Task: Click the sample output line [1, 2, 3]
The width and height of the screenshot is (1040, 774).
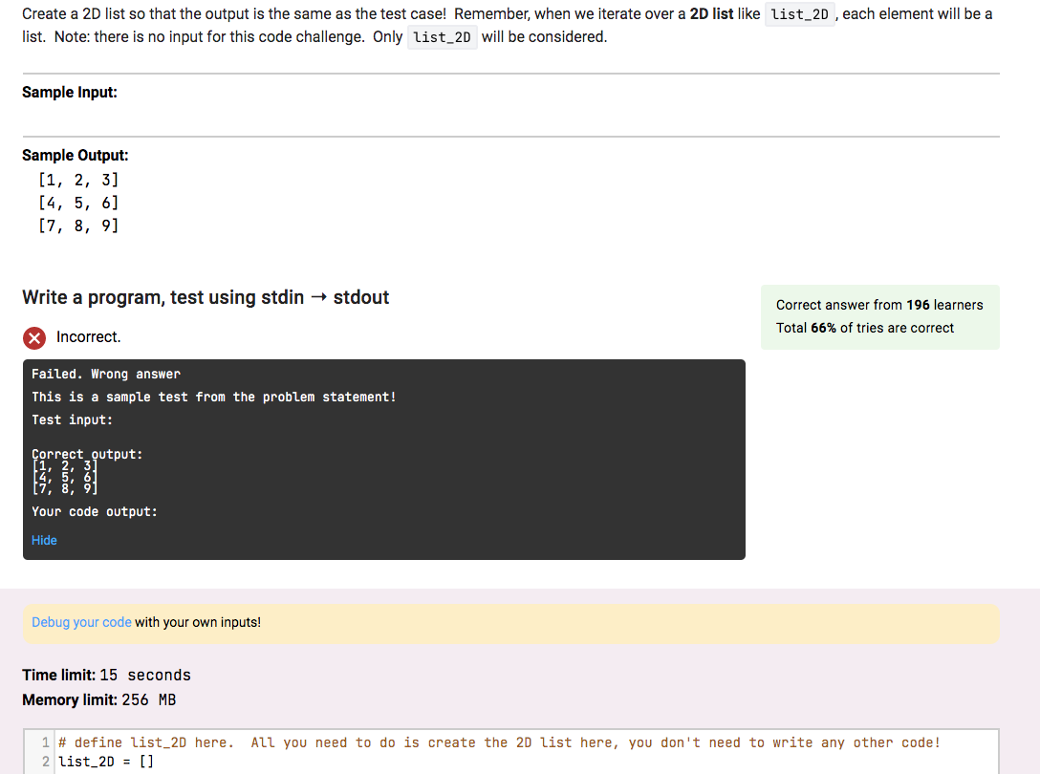Action: (78, 179)
